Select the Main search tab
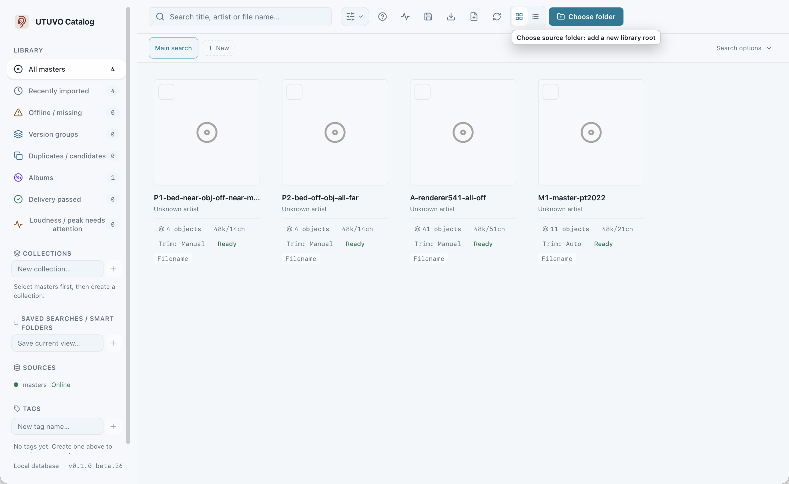 click(x=173, y=48)
